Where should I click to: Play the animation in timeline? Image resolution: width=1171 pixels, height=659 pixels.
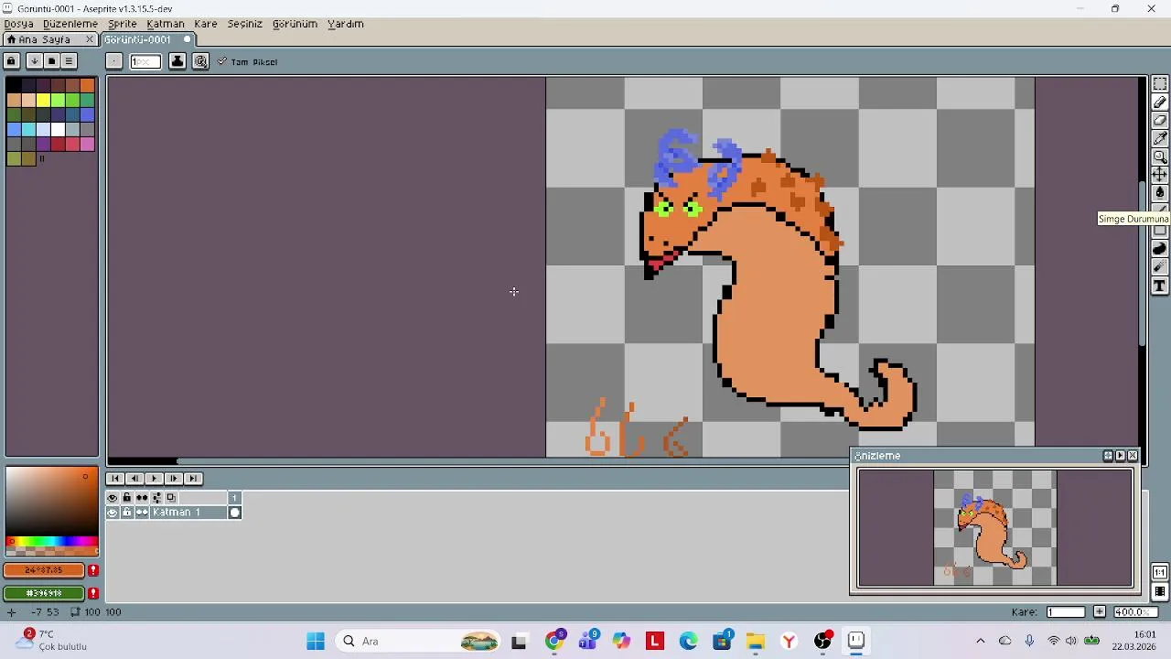tap(154, 479)
